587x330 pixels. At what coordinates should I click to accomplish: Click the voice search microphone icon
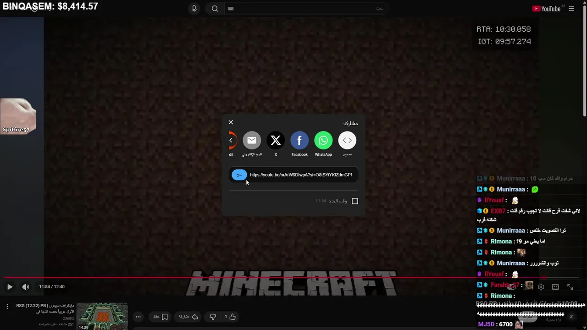194,9
